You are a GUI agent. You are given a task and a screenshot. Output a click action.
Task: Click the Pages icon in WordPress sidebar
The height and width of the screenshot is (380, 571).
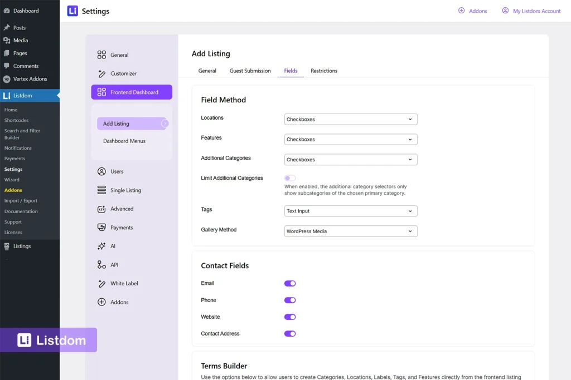[7, 53]
